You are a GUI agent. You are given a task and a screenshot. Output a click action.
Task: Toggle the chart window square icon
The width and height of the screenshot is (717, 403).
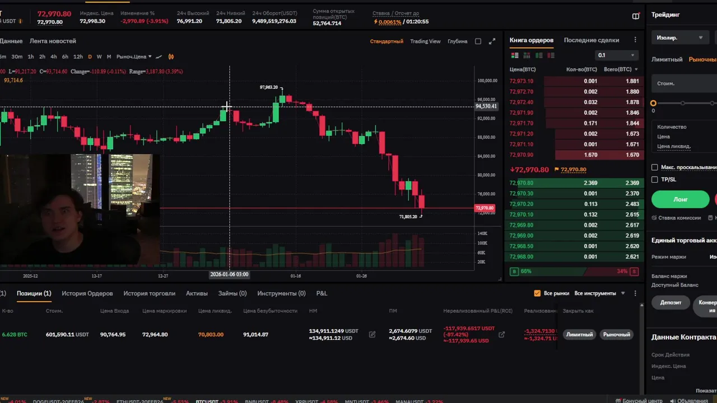[x=478, y=41]
